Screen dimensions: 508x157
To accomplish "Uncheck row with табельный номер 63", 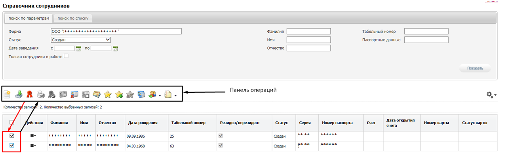I will pos(12,145).
